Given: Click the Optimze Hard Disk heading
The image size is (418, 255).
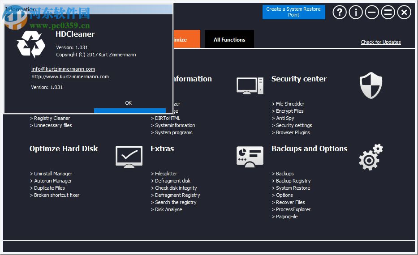Looking at the screenshot, I should pos(64,149).
